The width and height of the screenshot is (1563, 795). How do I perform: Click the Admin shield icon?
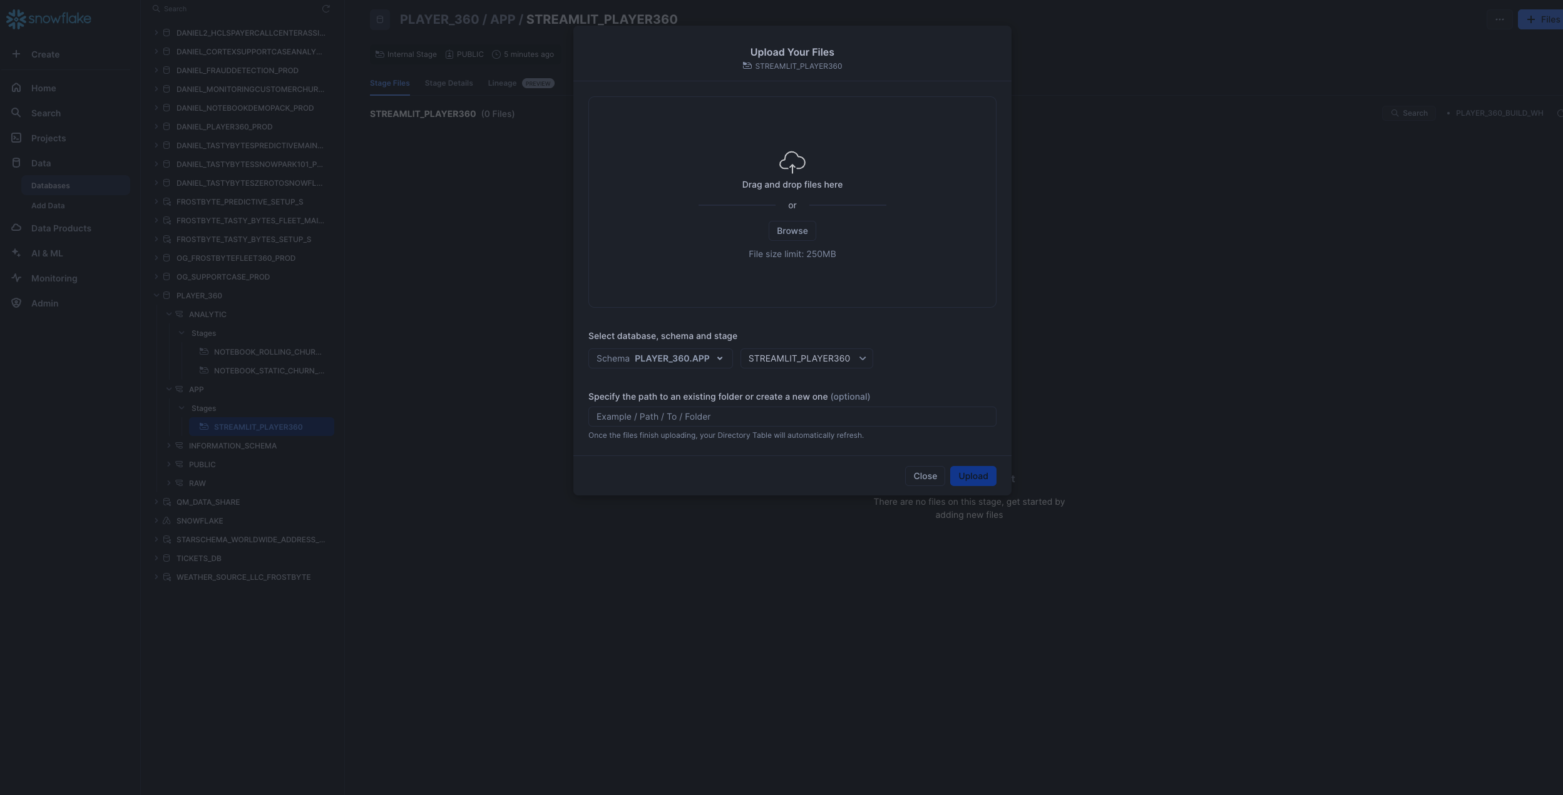tap(16, 303)
